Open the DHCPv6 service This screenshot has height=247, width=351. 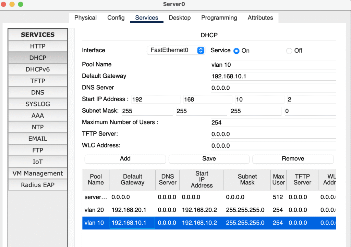(38, 69)
